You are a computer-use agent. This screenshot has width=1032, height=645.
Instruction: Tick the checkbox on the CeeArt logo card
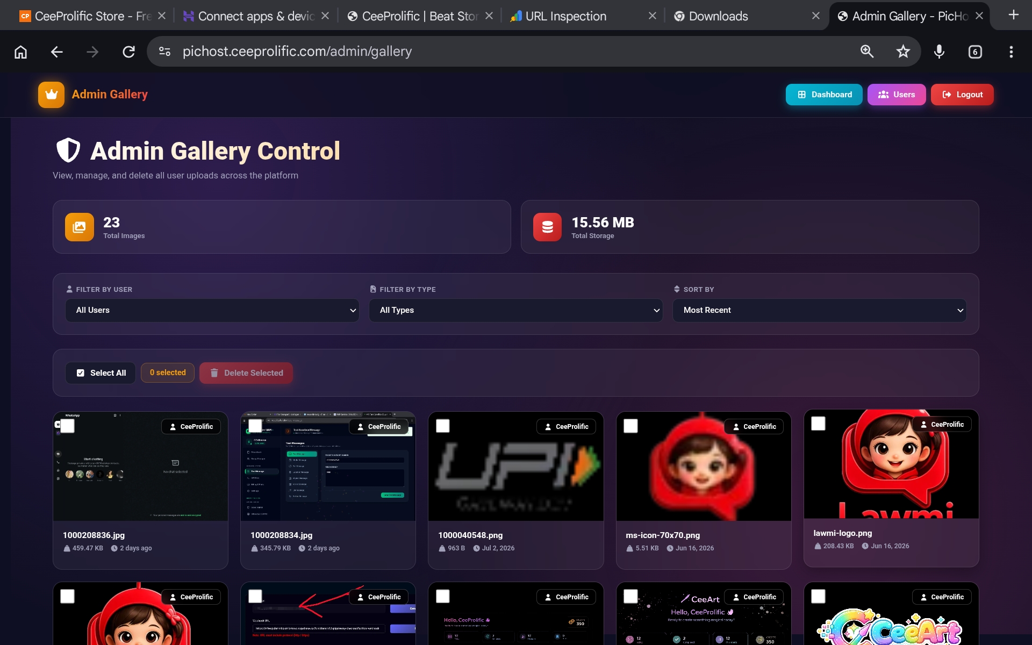pos(818,596)
